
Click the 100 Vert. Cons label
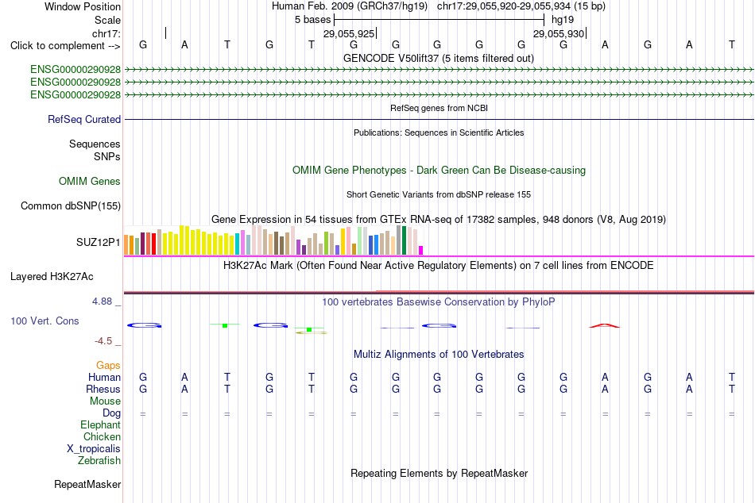45,321
